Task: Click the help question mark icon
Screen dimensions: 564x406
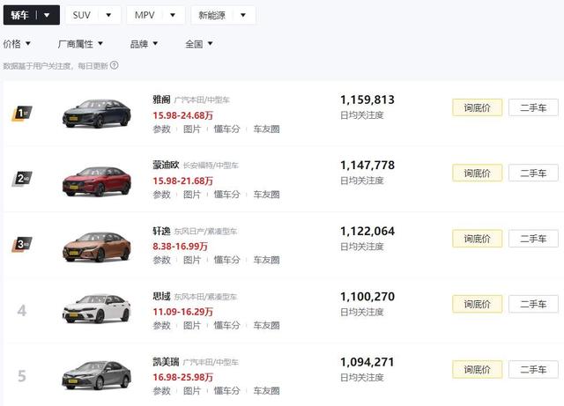Action: pyautogui.click(x=115, y=65)
